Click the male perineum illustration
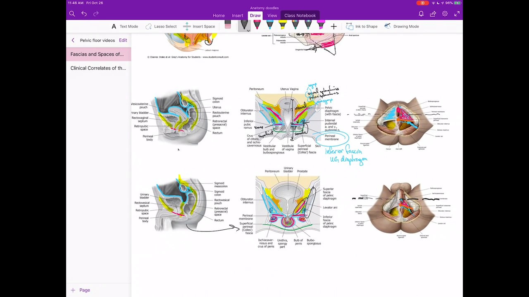Viewport: 529px width, 297px height. coord(400,209)
